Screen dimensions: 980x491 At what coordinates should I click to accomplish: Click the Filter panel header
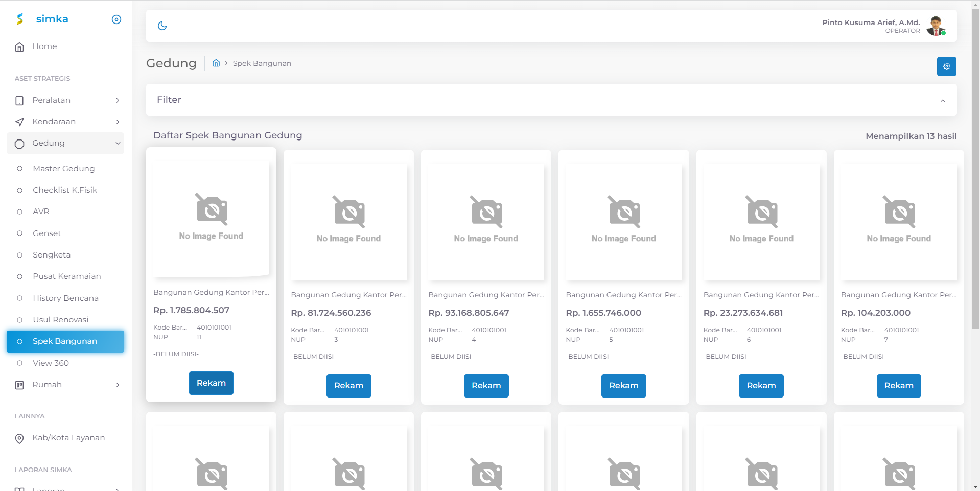(551, 100)
